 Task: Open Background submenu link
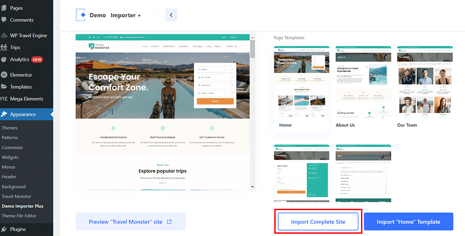click(14, 187)
